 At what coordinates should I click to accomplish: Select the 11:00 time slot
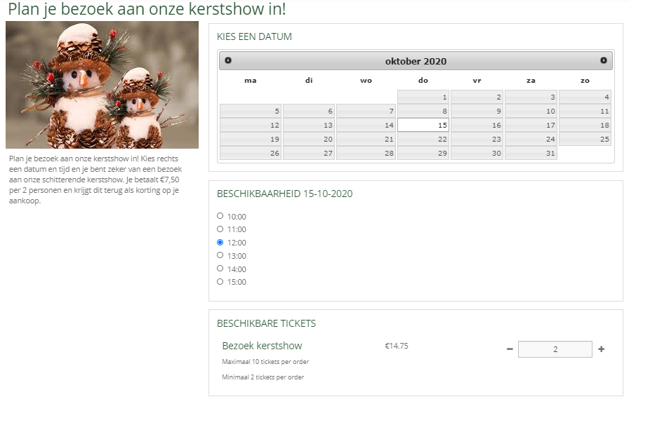tap(220, 229)
